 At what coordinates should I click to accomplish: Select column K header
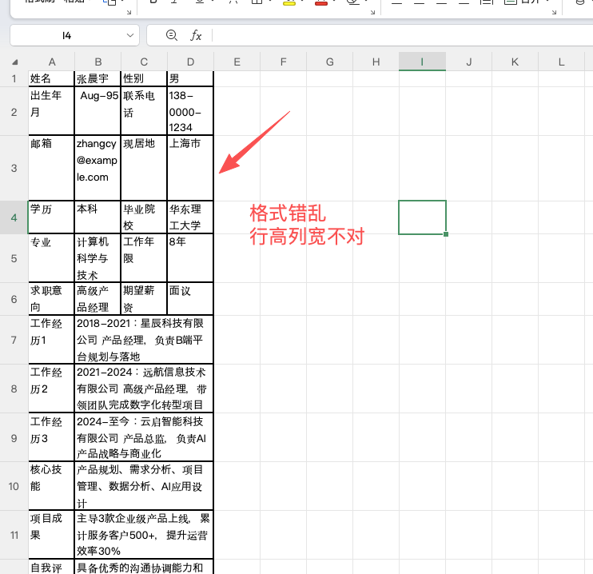(x=515, y=62)
